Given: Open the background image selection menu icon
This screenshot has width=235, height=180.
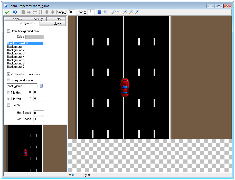Looking at the screenshot, I should tap(41, 86).
